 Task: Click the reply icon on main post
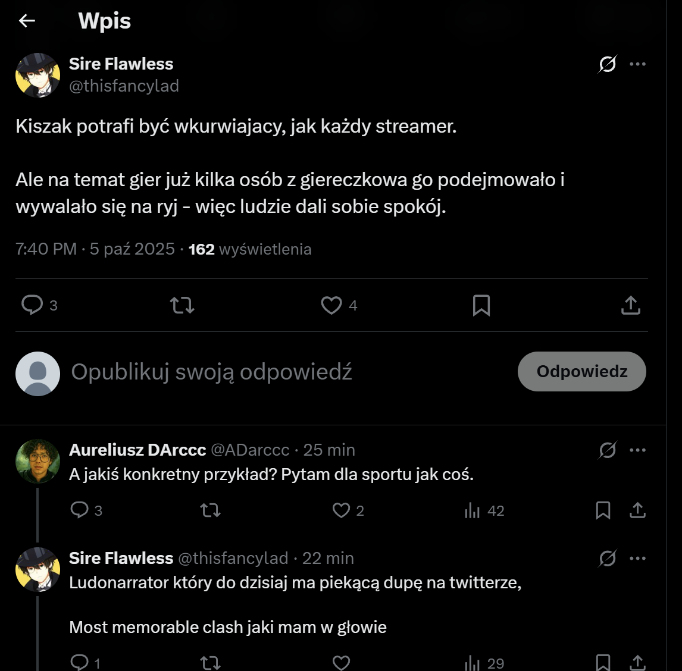32,305
